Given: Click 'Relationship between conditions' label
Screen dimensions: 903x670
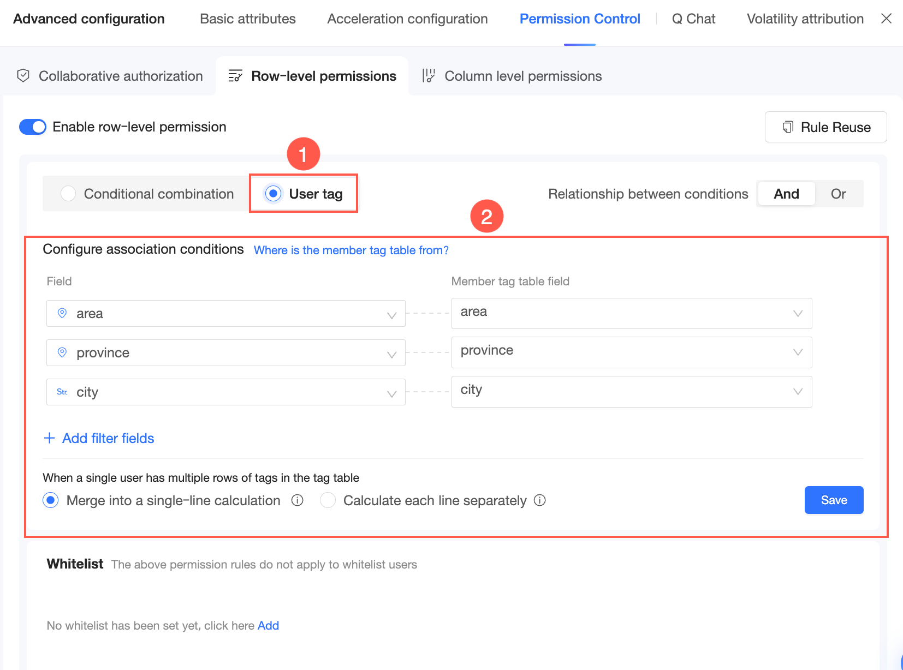Looking at the screenshot, I should [648, 194].
